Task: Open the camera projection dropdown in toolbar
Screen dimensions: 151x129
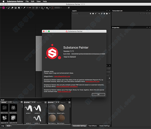Action: [47, 8]
